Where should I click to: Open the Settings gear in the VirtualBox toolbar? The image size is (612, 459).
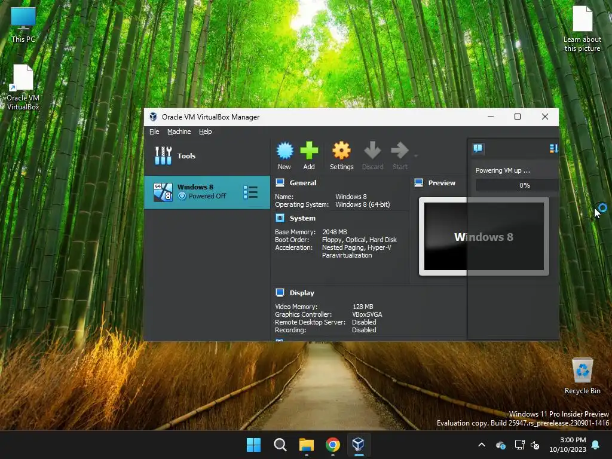[x=341, y=151]
